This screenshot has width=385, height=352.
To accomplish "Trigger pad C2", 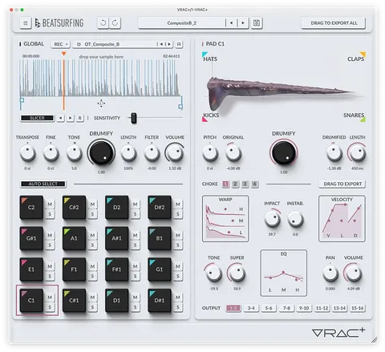I will pos(31,208).
